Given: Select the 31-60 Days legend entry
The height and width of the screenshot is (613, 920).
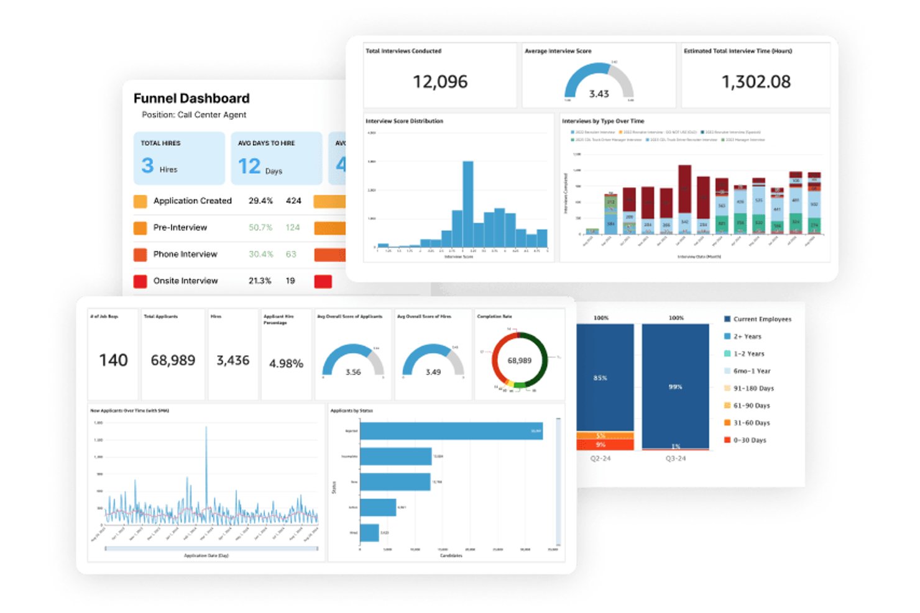Looking at the screenshot, I should coord(747,423).
